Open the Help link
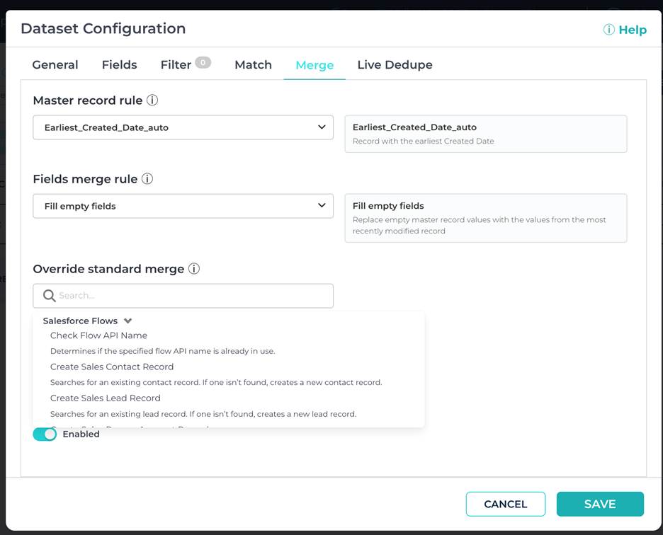663x535 pixels. pyautogui.click(x=631, y=30)
